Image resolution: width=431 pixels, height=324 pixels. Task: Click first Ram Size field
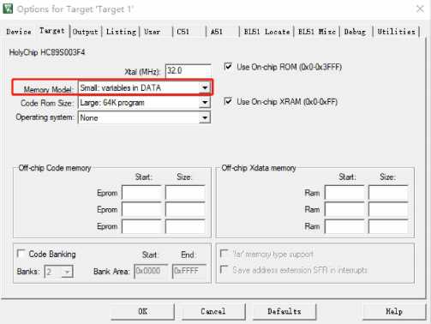(388, 193)
